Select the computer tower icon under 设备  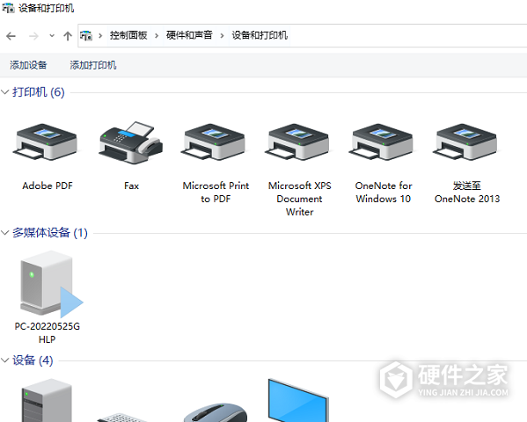click(47, 400)
